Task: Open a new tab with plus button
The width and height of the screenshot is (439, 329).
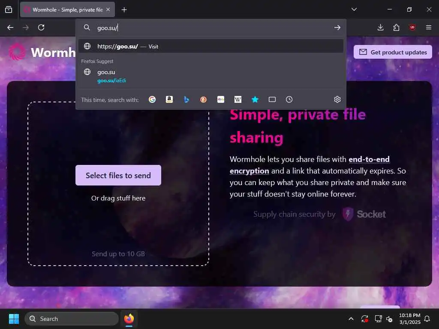Action: 124,10
